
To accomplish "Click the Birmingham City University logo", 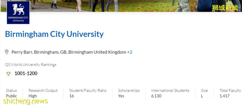I will [18, 13].
